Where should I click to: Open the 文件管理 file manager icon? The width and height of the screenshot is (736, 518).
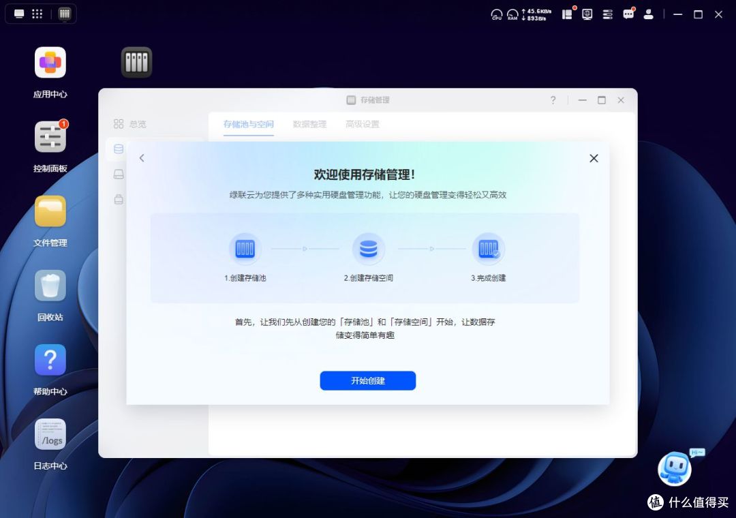tap(50, 211)
